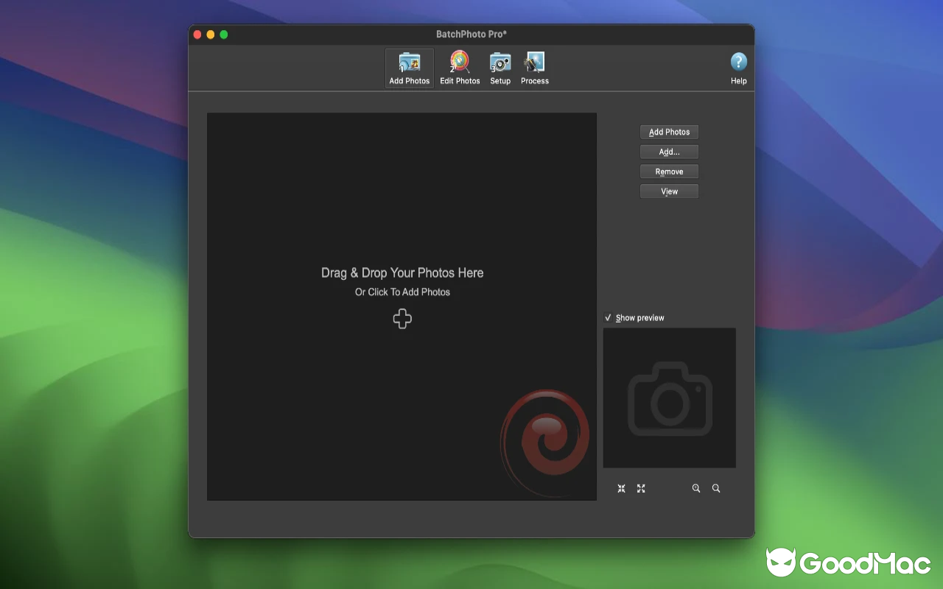Open the Add... dialog button
943x589 pixels.
pyautogui.click(x=669, y=152)
